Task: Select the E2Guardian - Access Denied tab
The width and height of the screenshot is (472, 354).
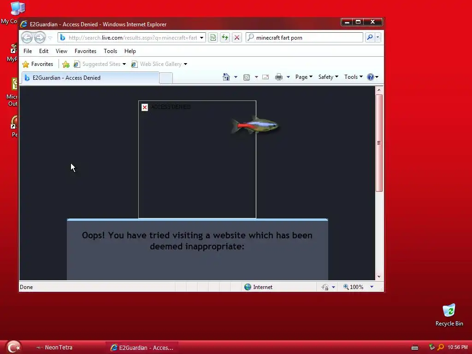Action: point(90,77)
